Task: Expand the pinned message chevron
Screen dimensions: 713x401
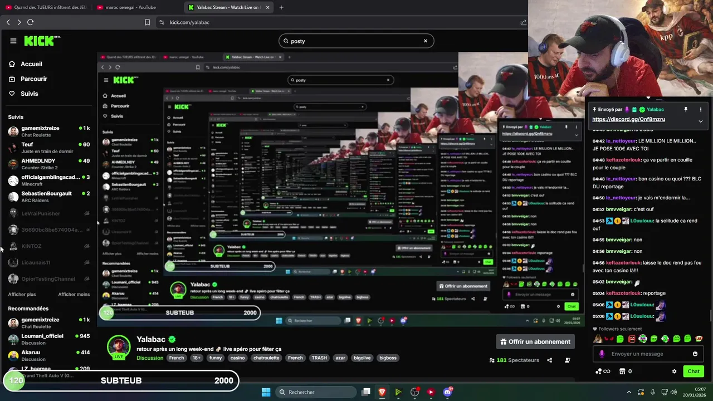Action: click(x=700, y=121)
